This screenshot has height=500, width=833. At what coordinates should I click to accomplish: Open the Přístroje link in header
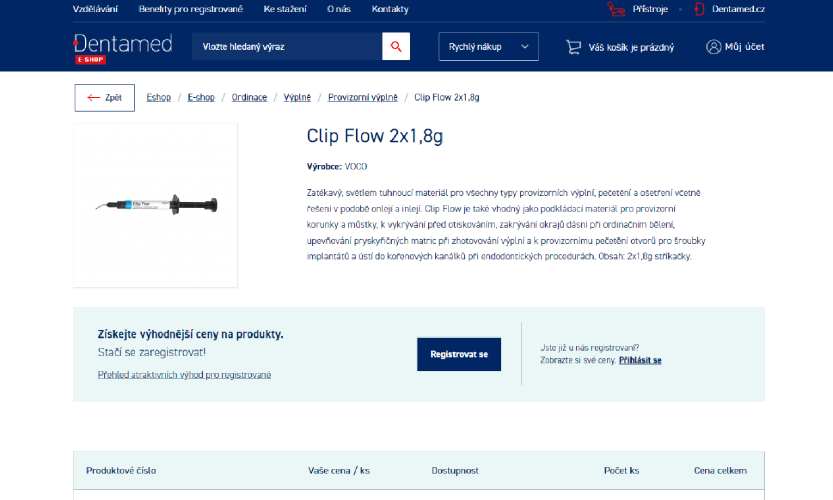(650, 9)
